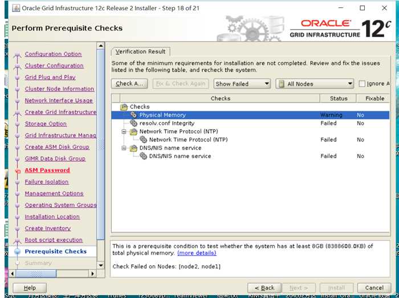The width and height of the screenshot is (399, 298).
Task: Click the steps panel scroll-up arrow
Action: (x=101, y=46)
